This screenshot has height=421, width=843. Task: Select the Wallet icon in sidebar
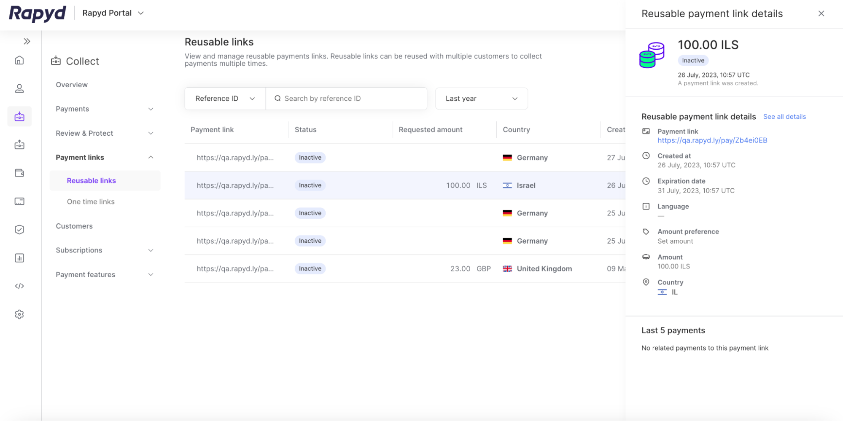click(19, 173)
